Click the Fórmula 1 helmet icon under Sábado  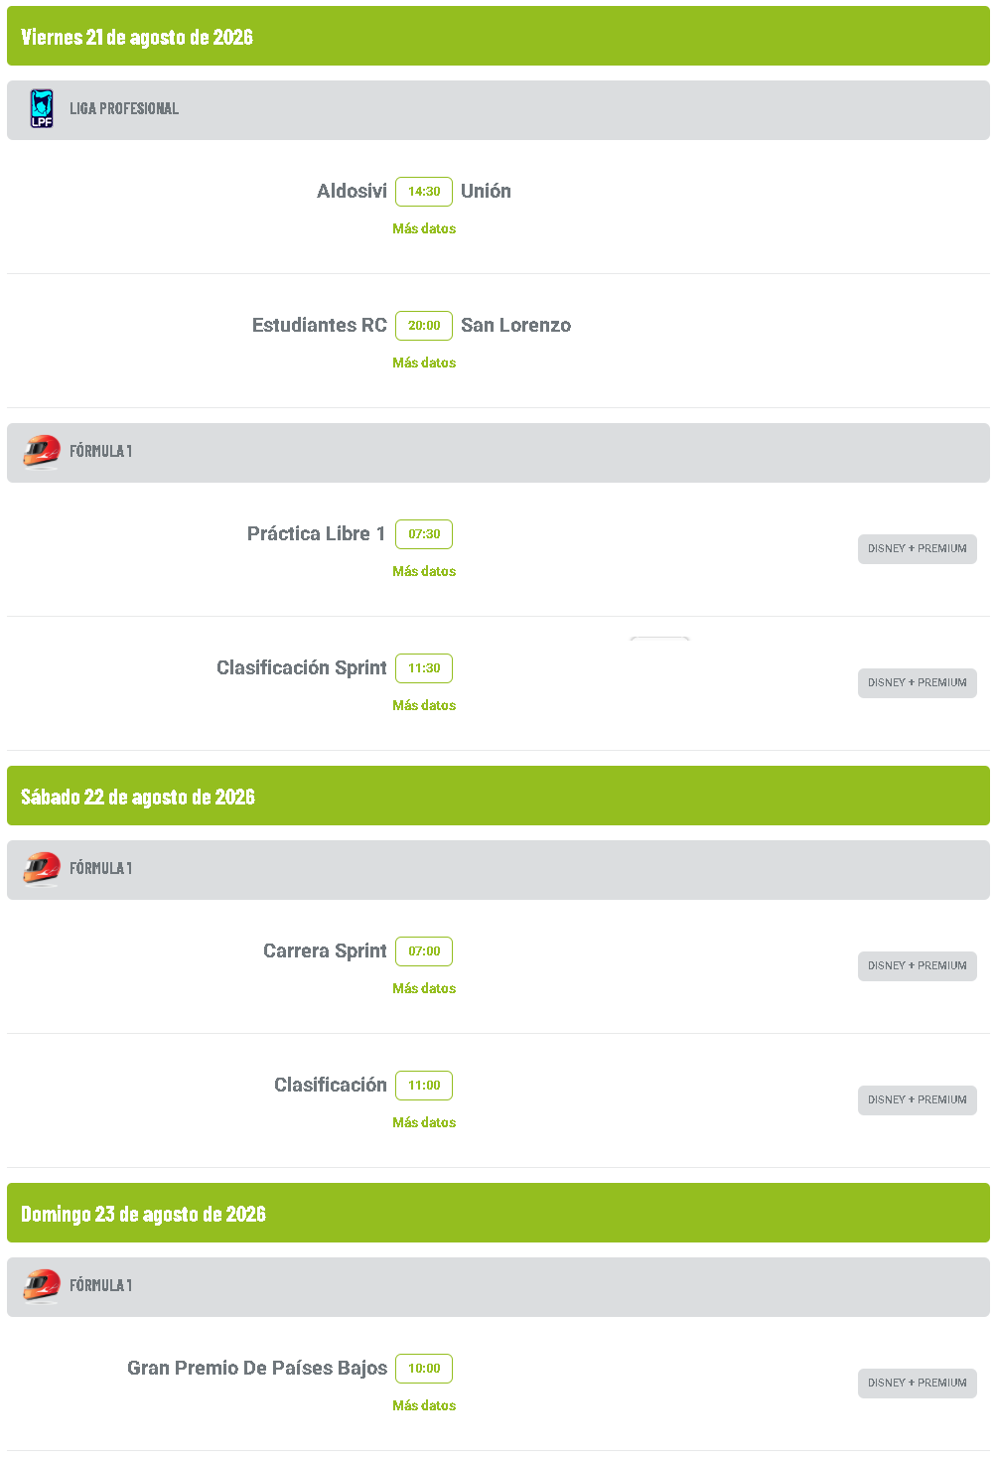coord(42,869)
